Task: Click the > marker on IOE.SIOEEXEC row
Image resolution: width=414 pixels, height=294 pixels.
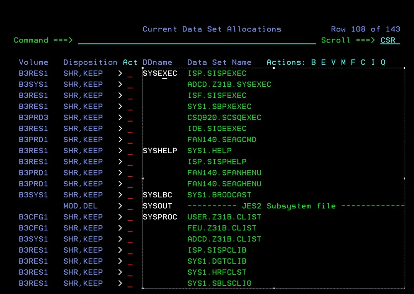Action: click(x=120, y=128)
